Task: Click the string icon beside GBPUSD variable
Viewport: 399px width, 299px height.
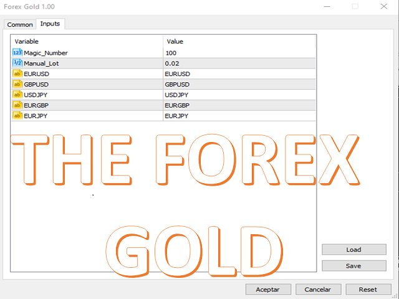Action: (x=17, y=84)
